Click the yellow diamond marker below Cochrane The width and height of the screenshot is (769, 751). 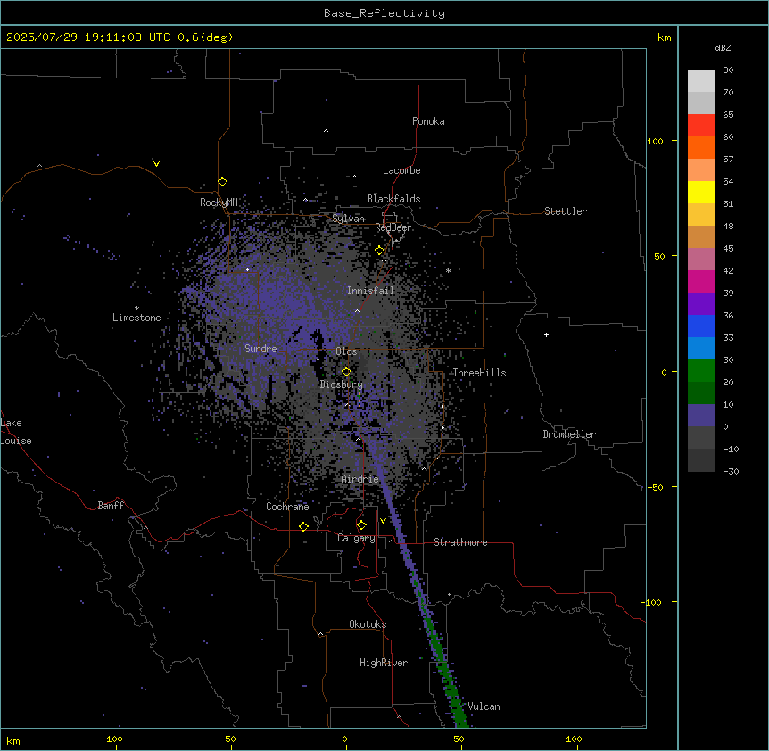303,526
